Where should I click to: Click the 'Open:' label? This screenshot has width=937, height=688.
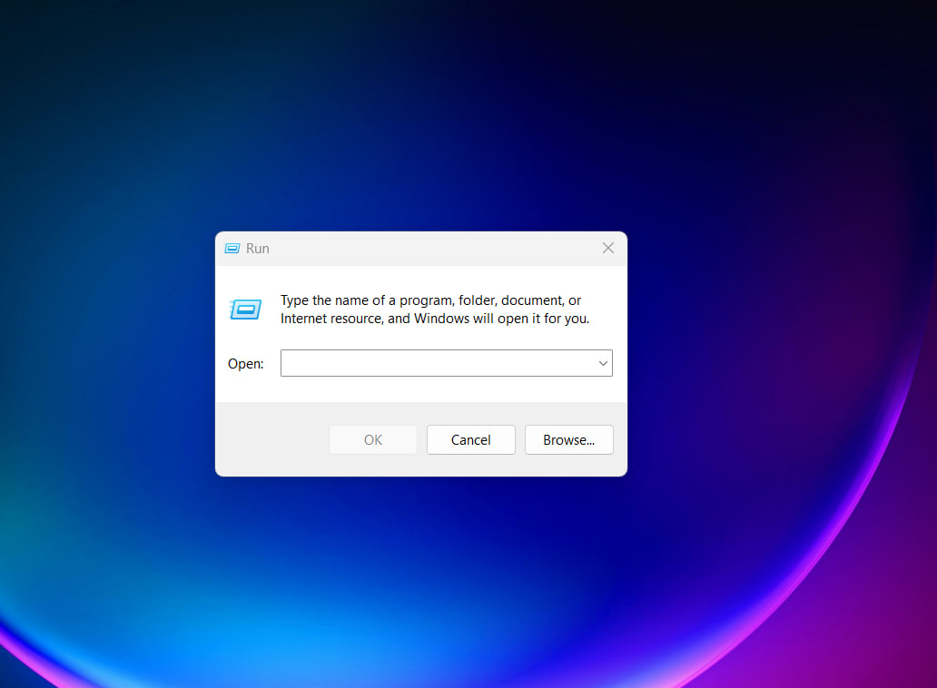(246, 364)
